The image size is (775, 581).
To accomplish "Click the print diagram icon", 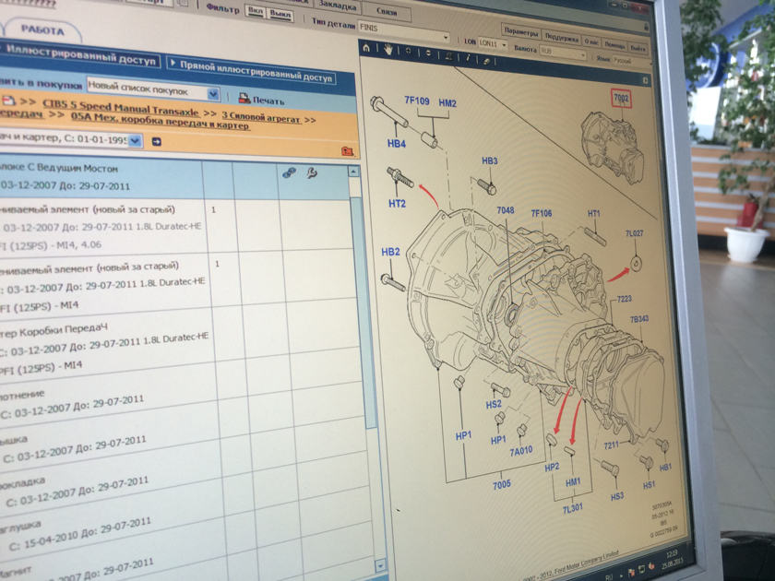I will click(x=448, y=55).
